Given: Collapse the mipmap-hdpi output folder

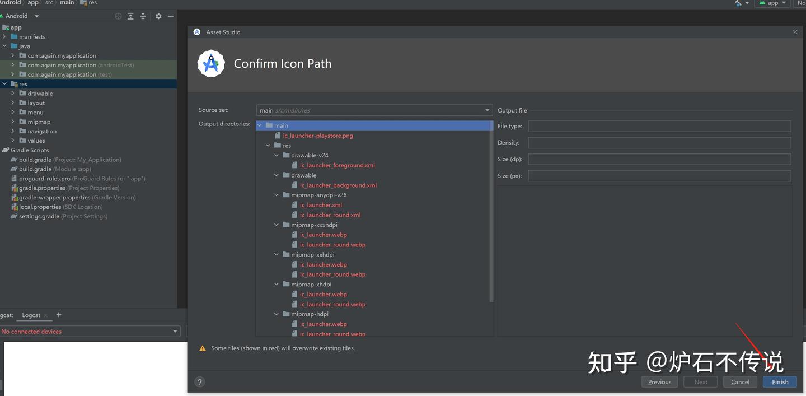Looking at the screenshot, I should point(277,314).
